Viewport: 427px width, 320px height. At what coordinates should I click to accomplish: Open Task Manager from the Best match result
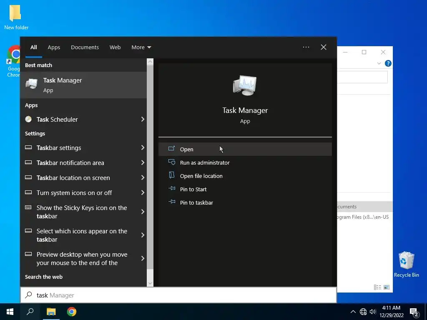click(83, 85)
